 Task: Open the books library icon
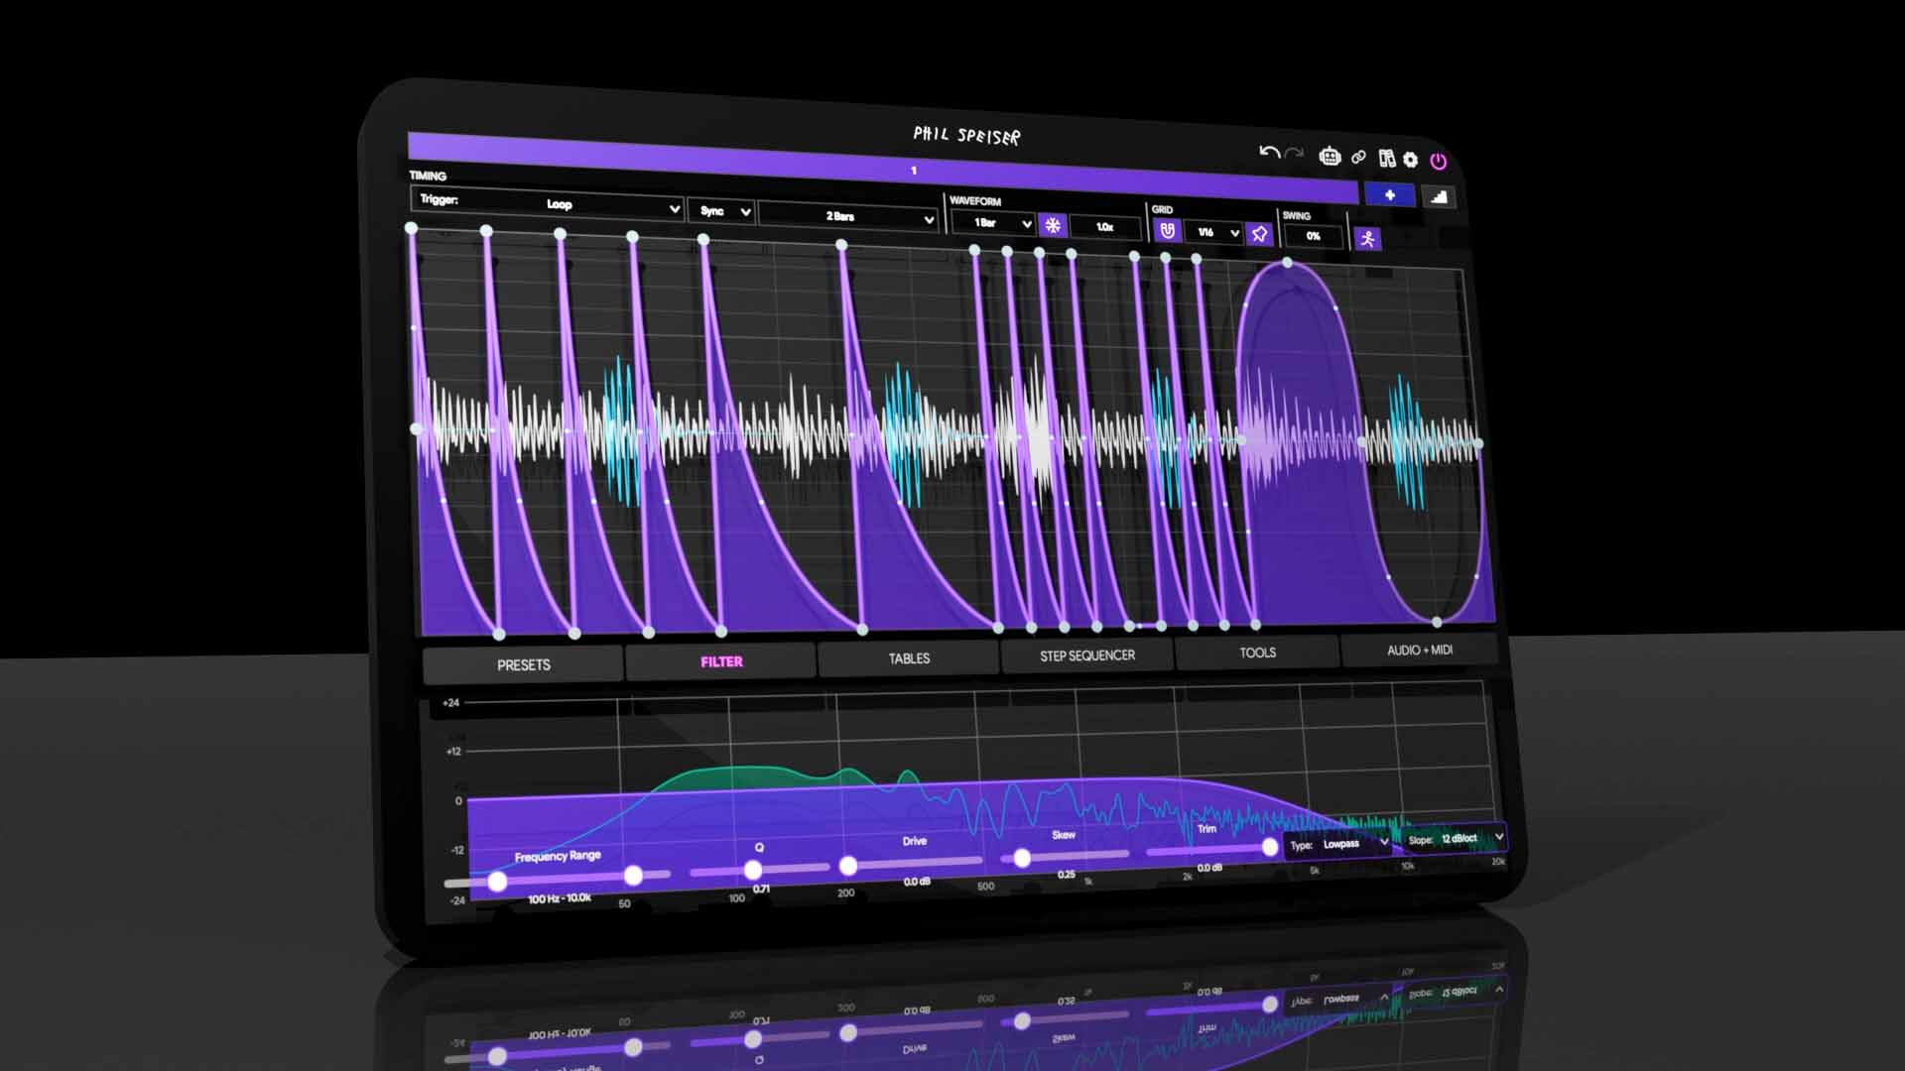point(1386,158)
